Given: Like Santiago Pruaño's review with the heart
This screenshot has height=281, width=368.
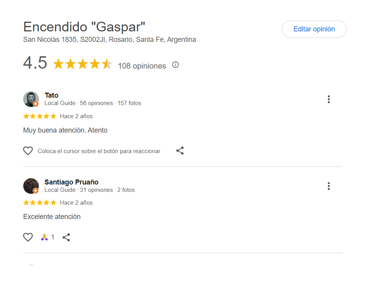Looking at the screenshot, I should click(28, 237).
